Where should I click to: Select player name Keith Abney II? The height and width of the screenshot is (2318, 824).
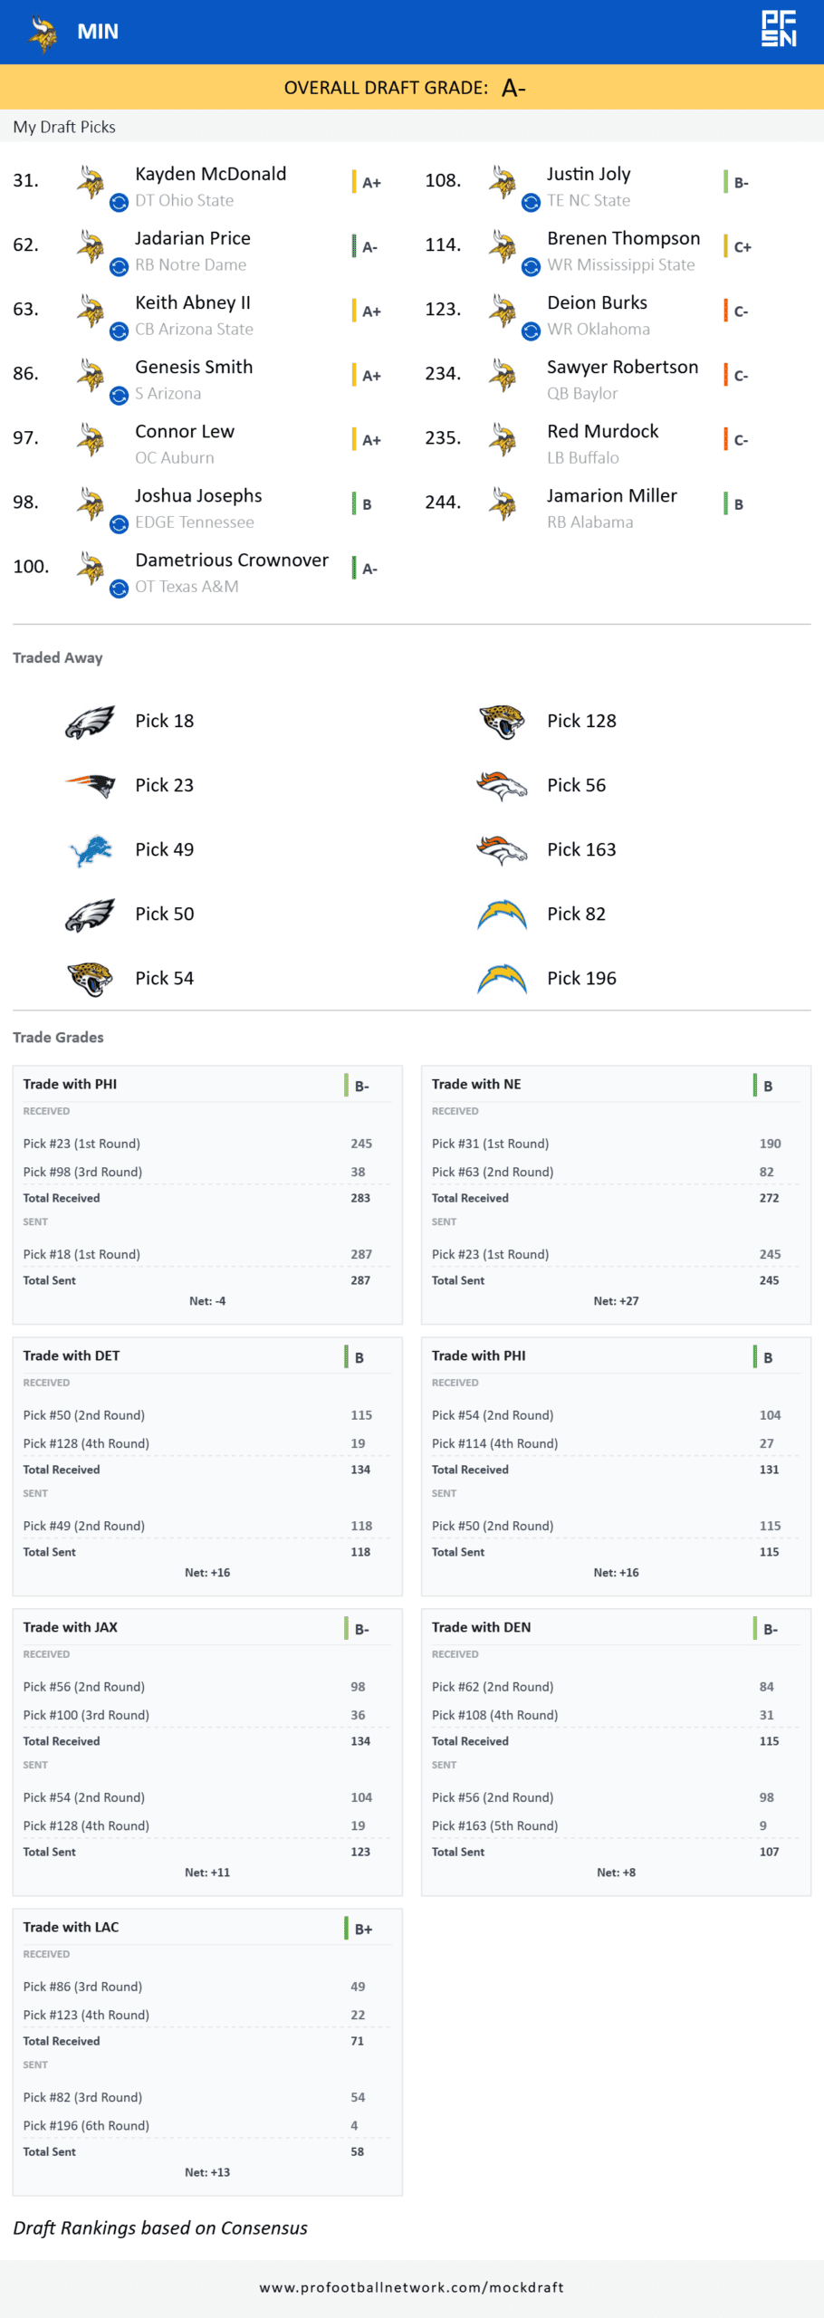tap(193, 302)
